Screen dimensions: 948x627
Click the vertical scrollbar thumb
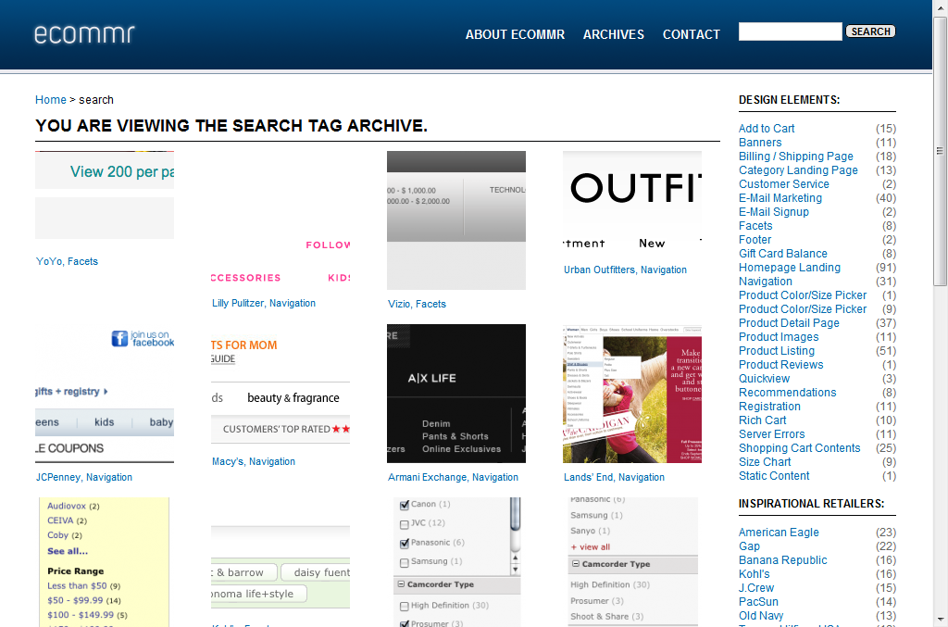tap(940, 151)
